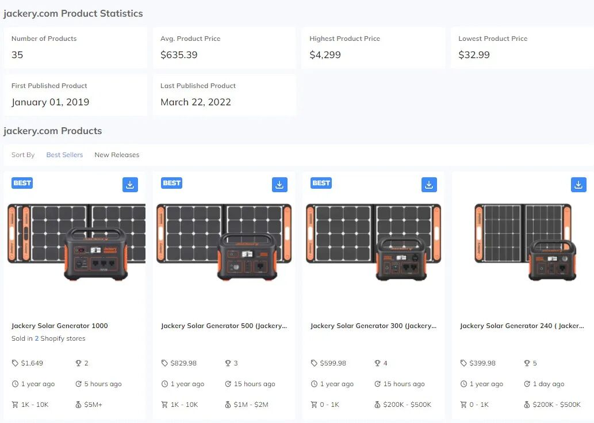The height and width of the screenshot is (423, 594).
Task: Open the Jackery Solar Generator 240 title
Action: point(522,326)
